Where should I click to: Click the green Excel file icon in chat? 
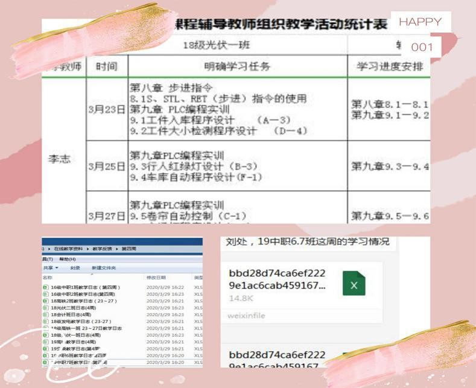[354, 284]
